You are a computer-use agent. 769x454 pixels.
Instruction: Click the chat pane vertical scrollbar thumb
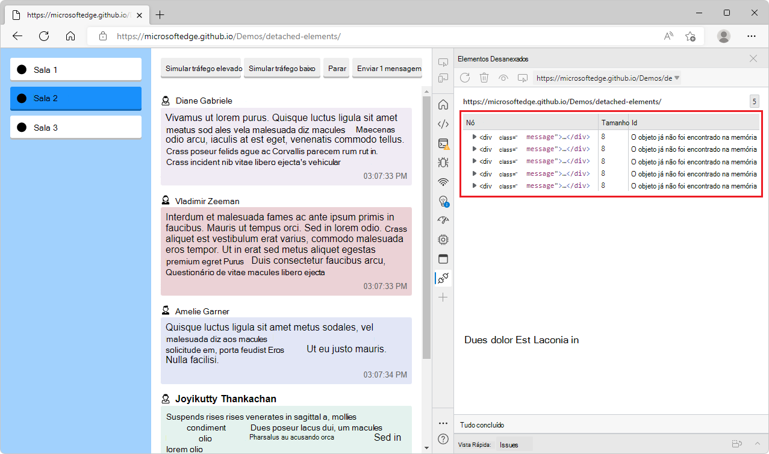tap(427, 228)
